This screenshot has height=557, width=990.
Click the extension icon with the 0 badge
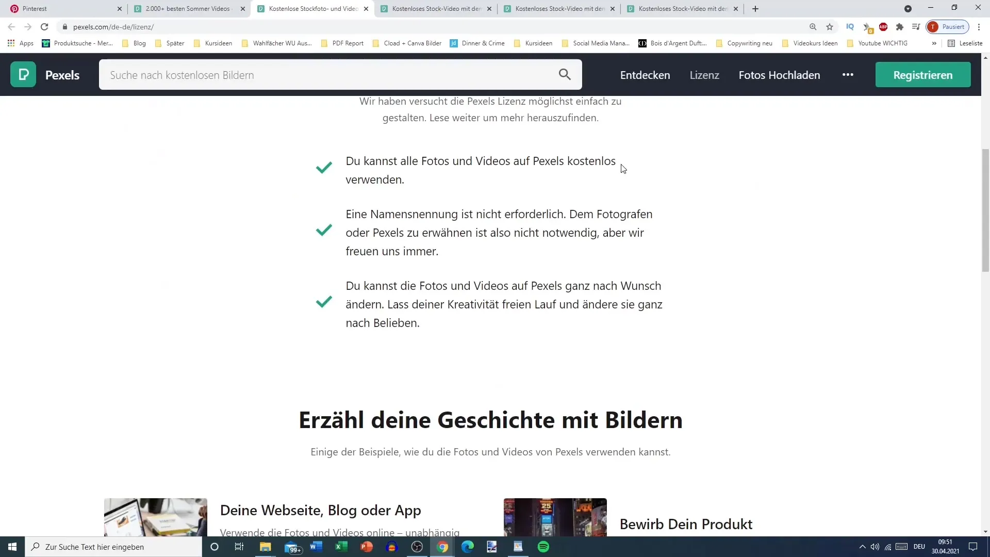coord(867,27)
